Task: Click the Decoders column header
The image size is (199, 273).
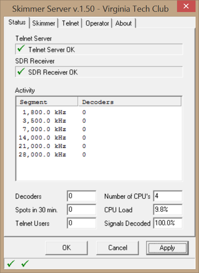Action: (129, 102)
